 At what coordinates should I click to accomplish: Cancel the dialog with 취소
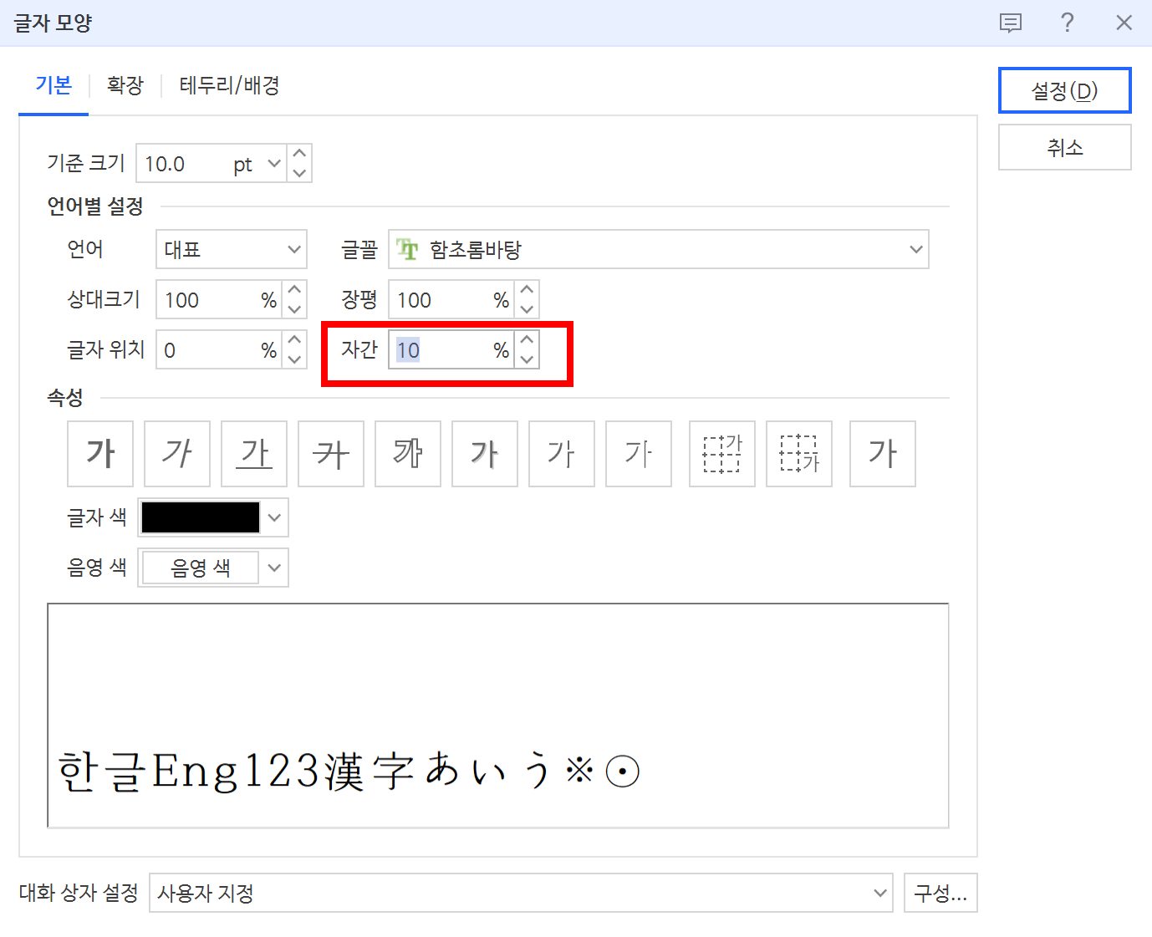[x=1064, y=147]
